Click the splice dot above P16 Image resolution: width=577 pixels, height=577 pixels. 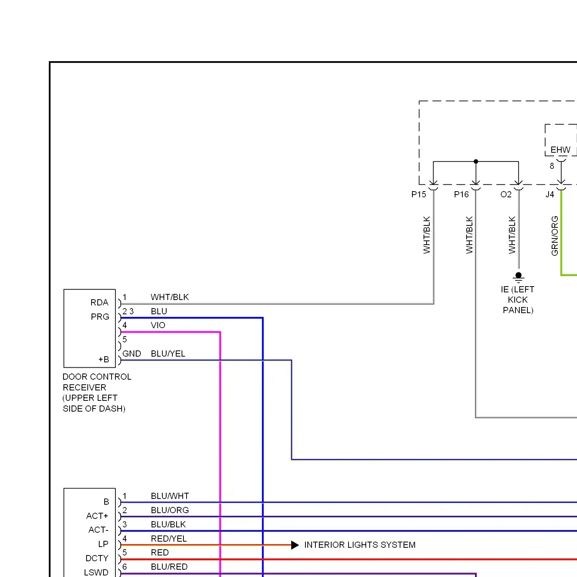(476, 162)
